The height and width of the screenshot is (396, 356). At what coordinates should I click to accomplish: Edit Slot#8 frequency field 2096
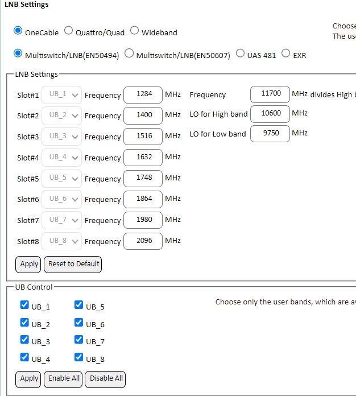click(x=143, y=241)
